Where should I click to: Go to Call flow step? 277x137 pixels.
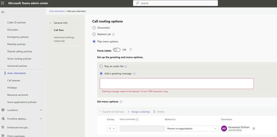[59, 30]
